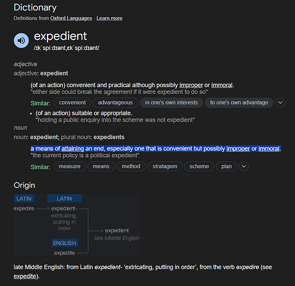
Task: Click the origin etymology diagram
Action: tap(76, 225)
